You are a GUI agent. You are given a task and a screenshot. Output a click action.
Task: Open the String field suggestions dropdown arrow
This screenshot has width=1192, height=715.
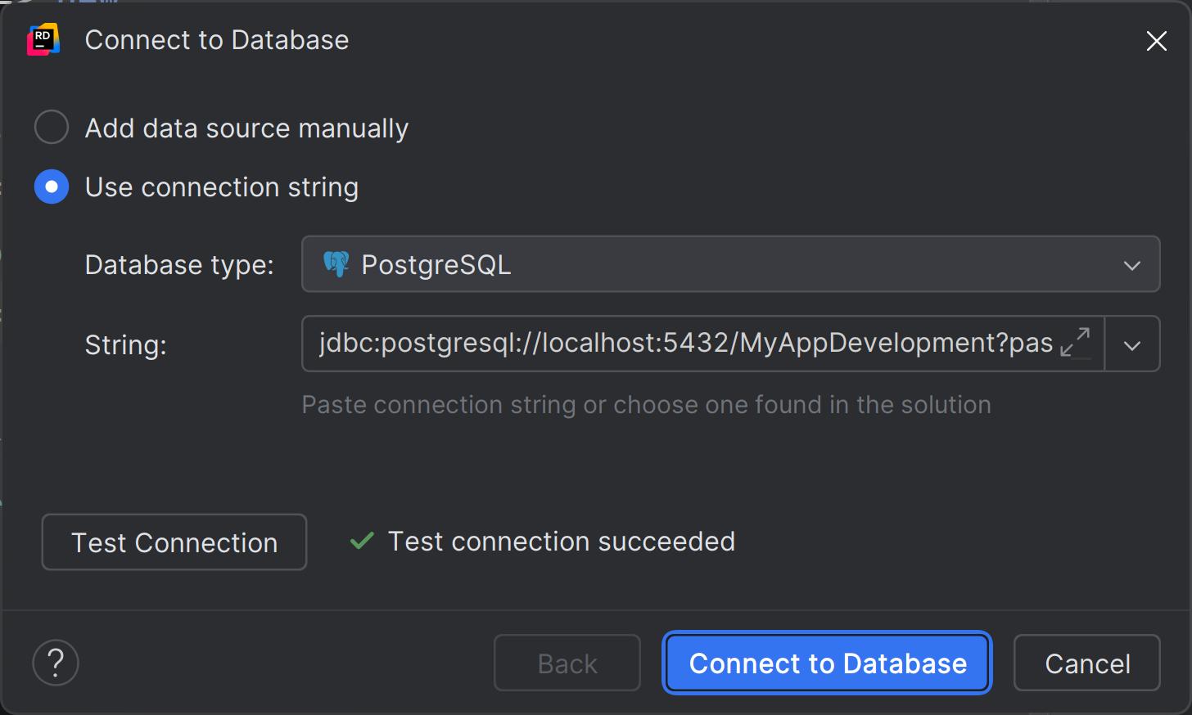(x=1132, y=344)
